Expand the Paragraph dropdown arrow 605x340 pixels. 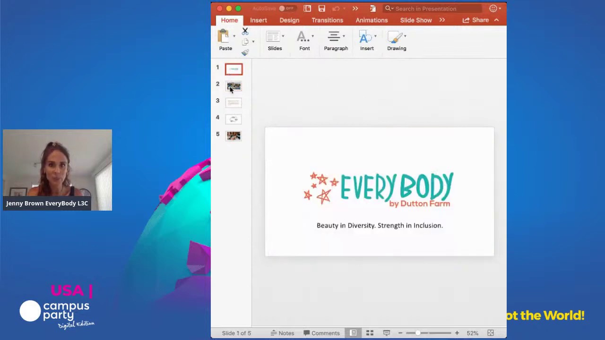[344, 36]
